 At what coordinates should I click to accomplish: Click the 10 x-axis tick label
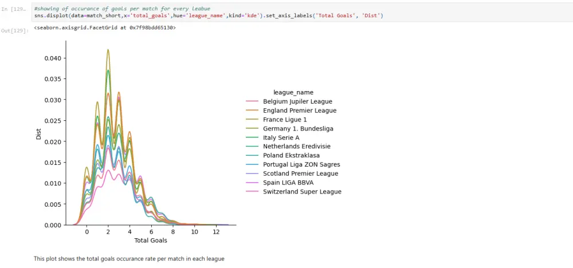tap(194, 232)
